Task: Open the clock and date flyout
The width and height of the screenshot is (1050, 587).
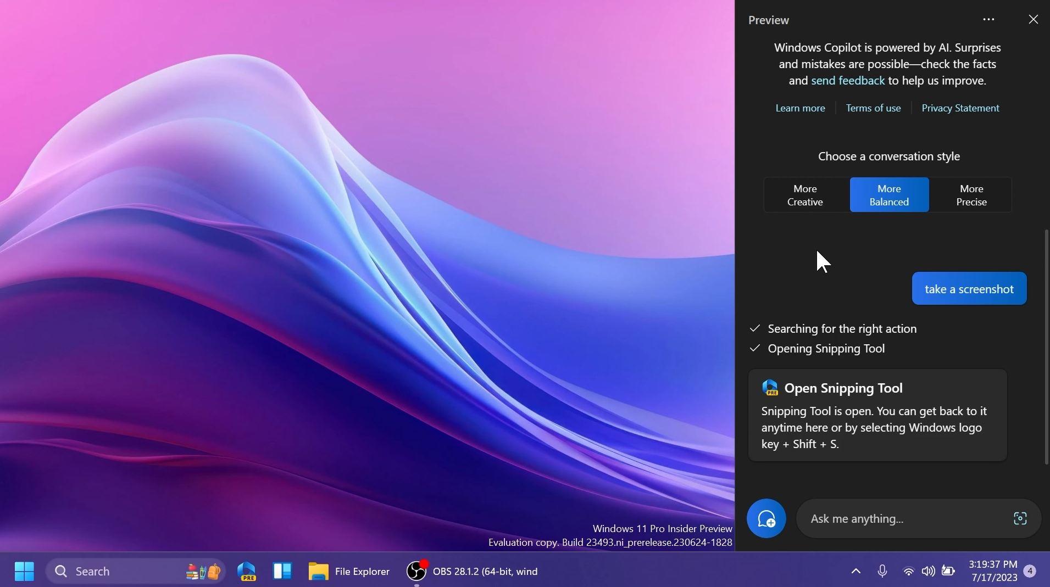Action: pos(993,571)
